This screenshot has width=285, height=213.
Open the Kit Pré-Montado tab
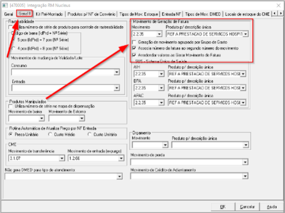(49, 14)
